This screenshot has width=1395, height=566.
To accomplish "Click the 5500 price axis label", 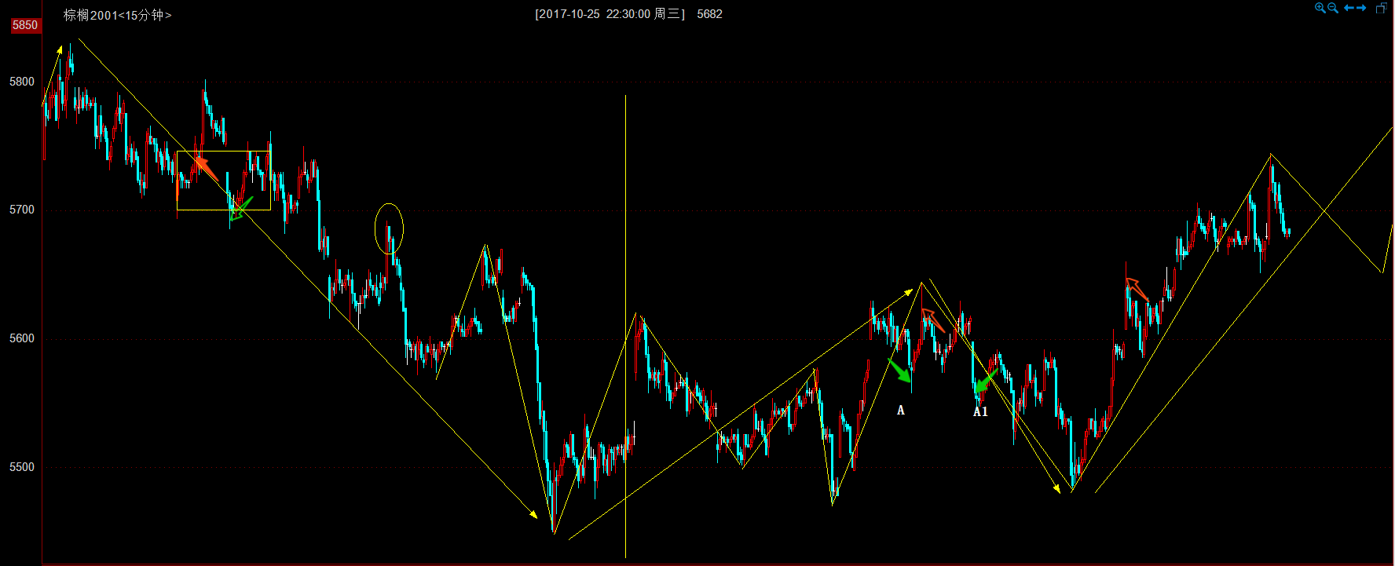I will [x=22, y=467].
